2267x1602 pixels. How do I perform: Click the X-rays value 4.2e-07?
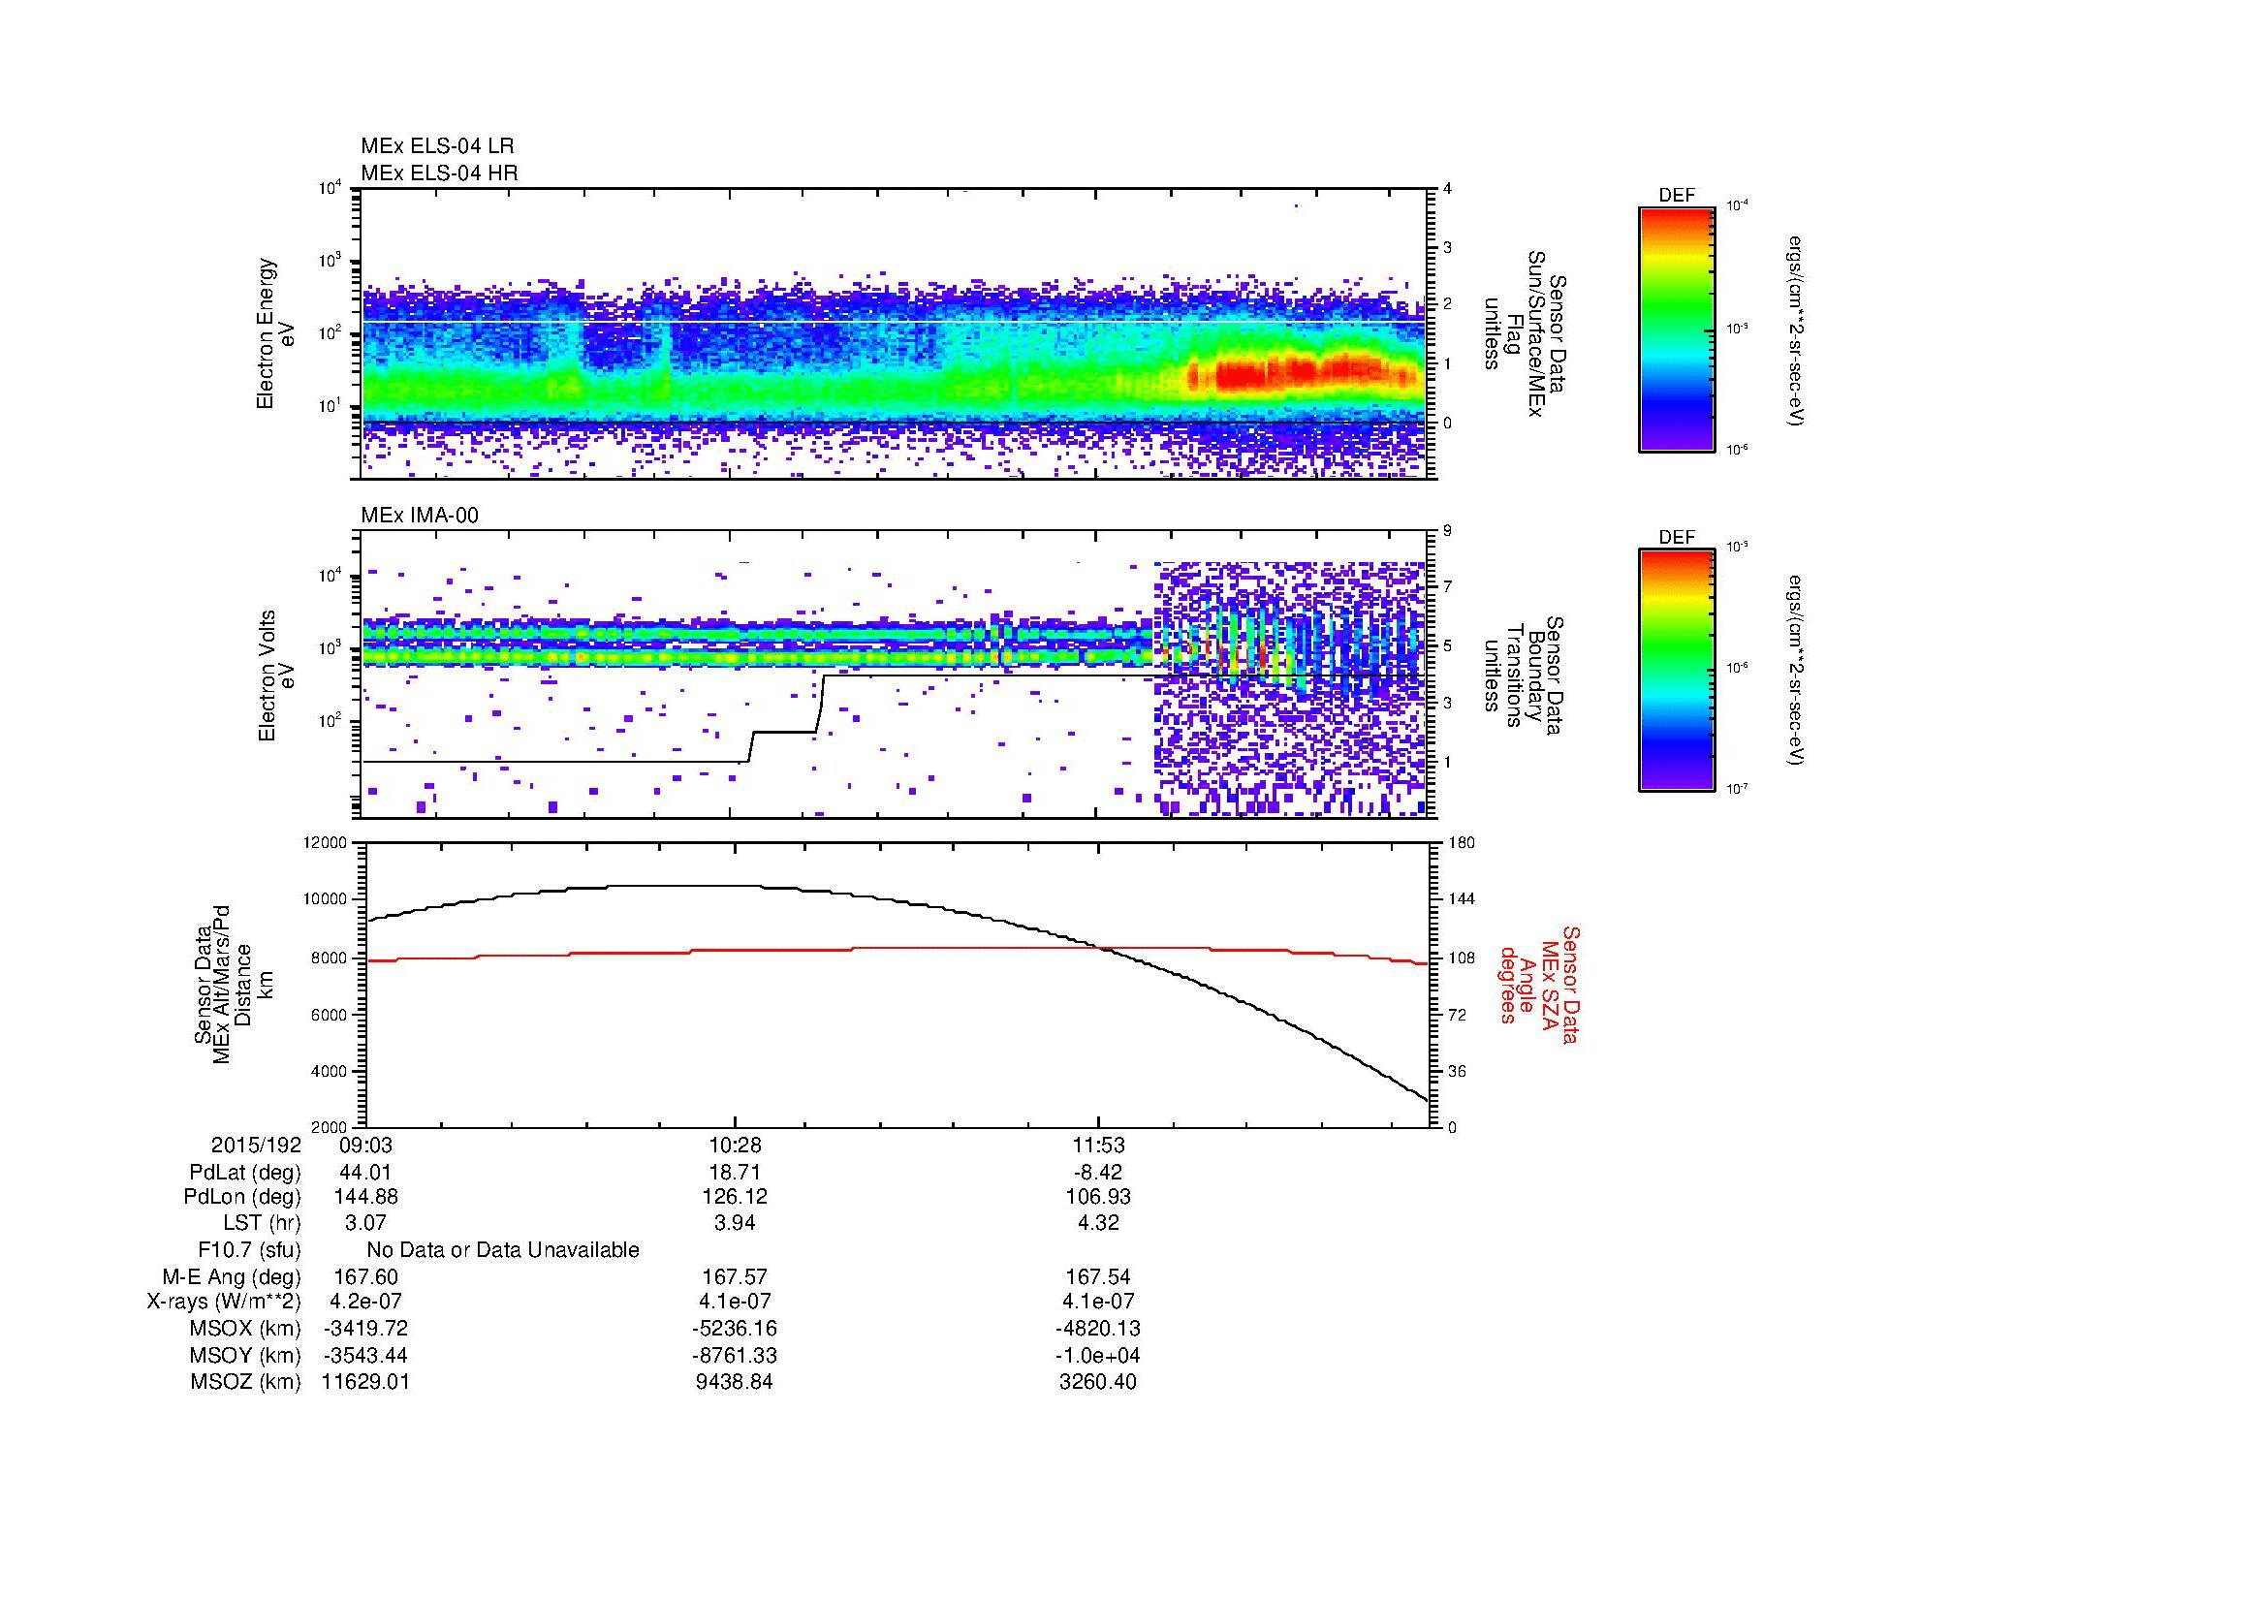[365, 1302]
